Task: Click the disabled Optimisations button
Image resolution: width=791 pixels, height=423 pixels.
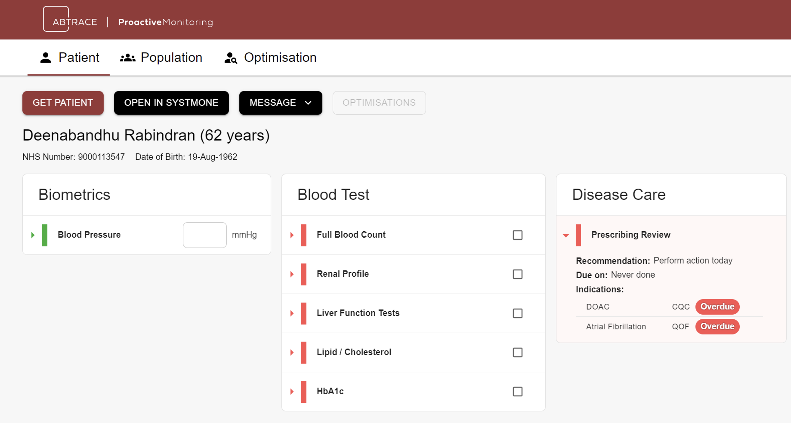Action: point(379,103)
